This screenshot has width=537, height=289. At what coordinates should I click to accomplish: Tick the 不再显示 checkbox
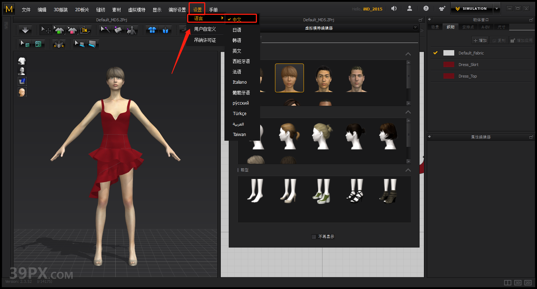[x=314, y=237]
